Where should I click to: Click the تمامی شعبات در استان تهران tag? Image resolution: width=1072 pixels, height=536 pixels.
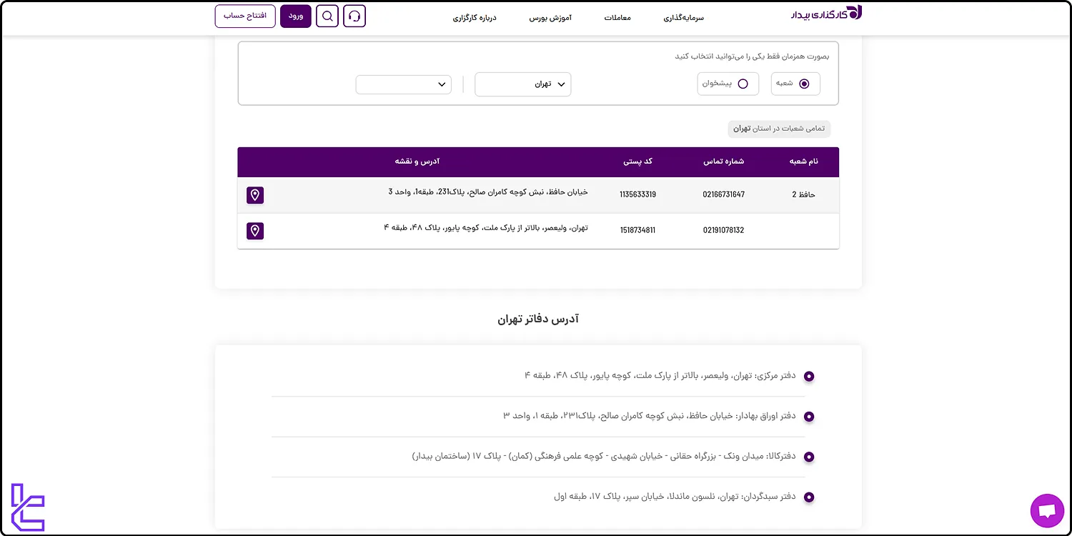[778, 129]
